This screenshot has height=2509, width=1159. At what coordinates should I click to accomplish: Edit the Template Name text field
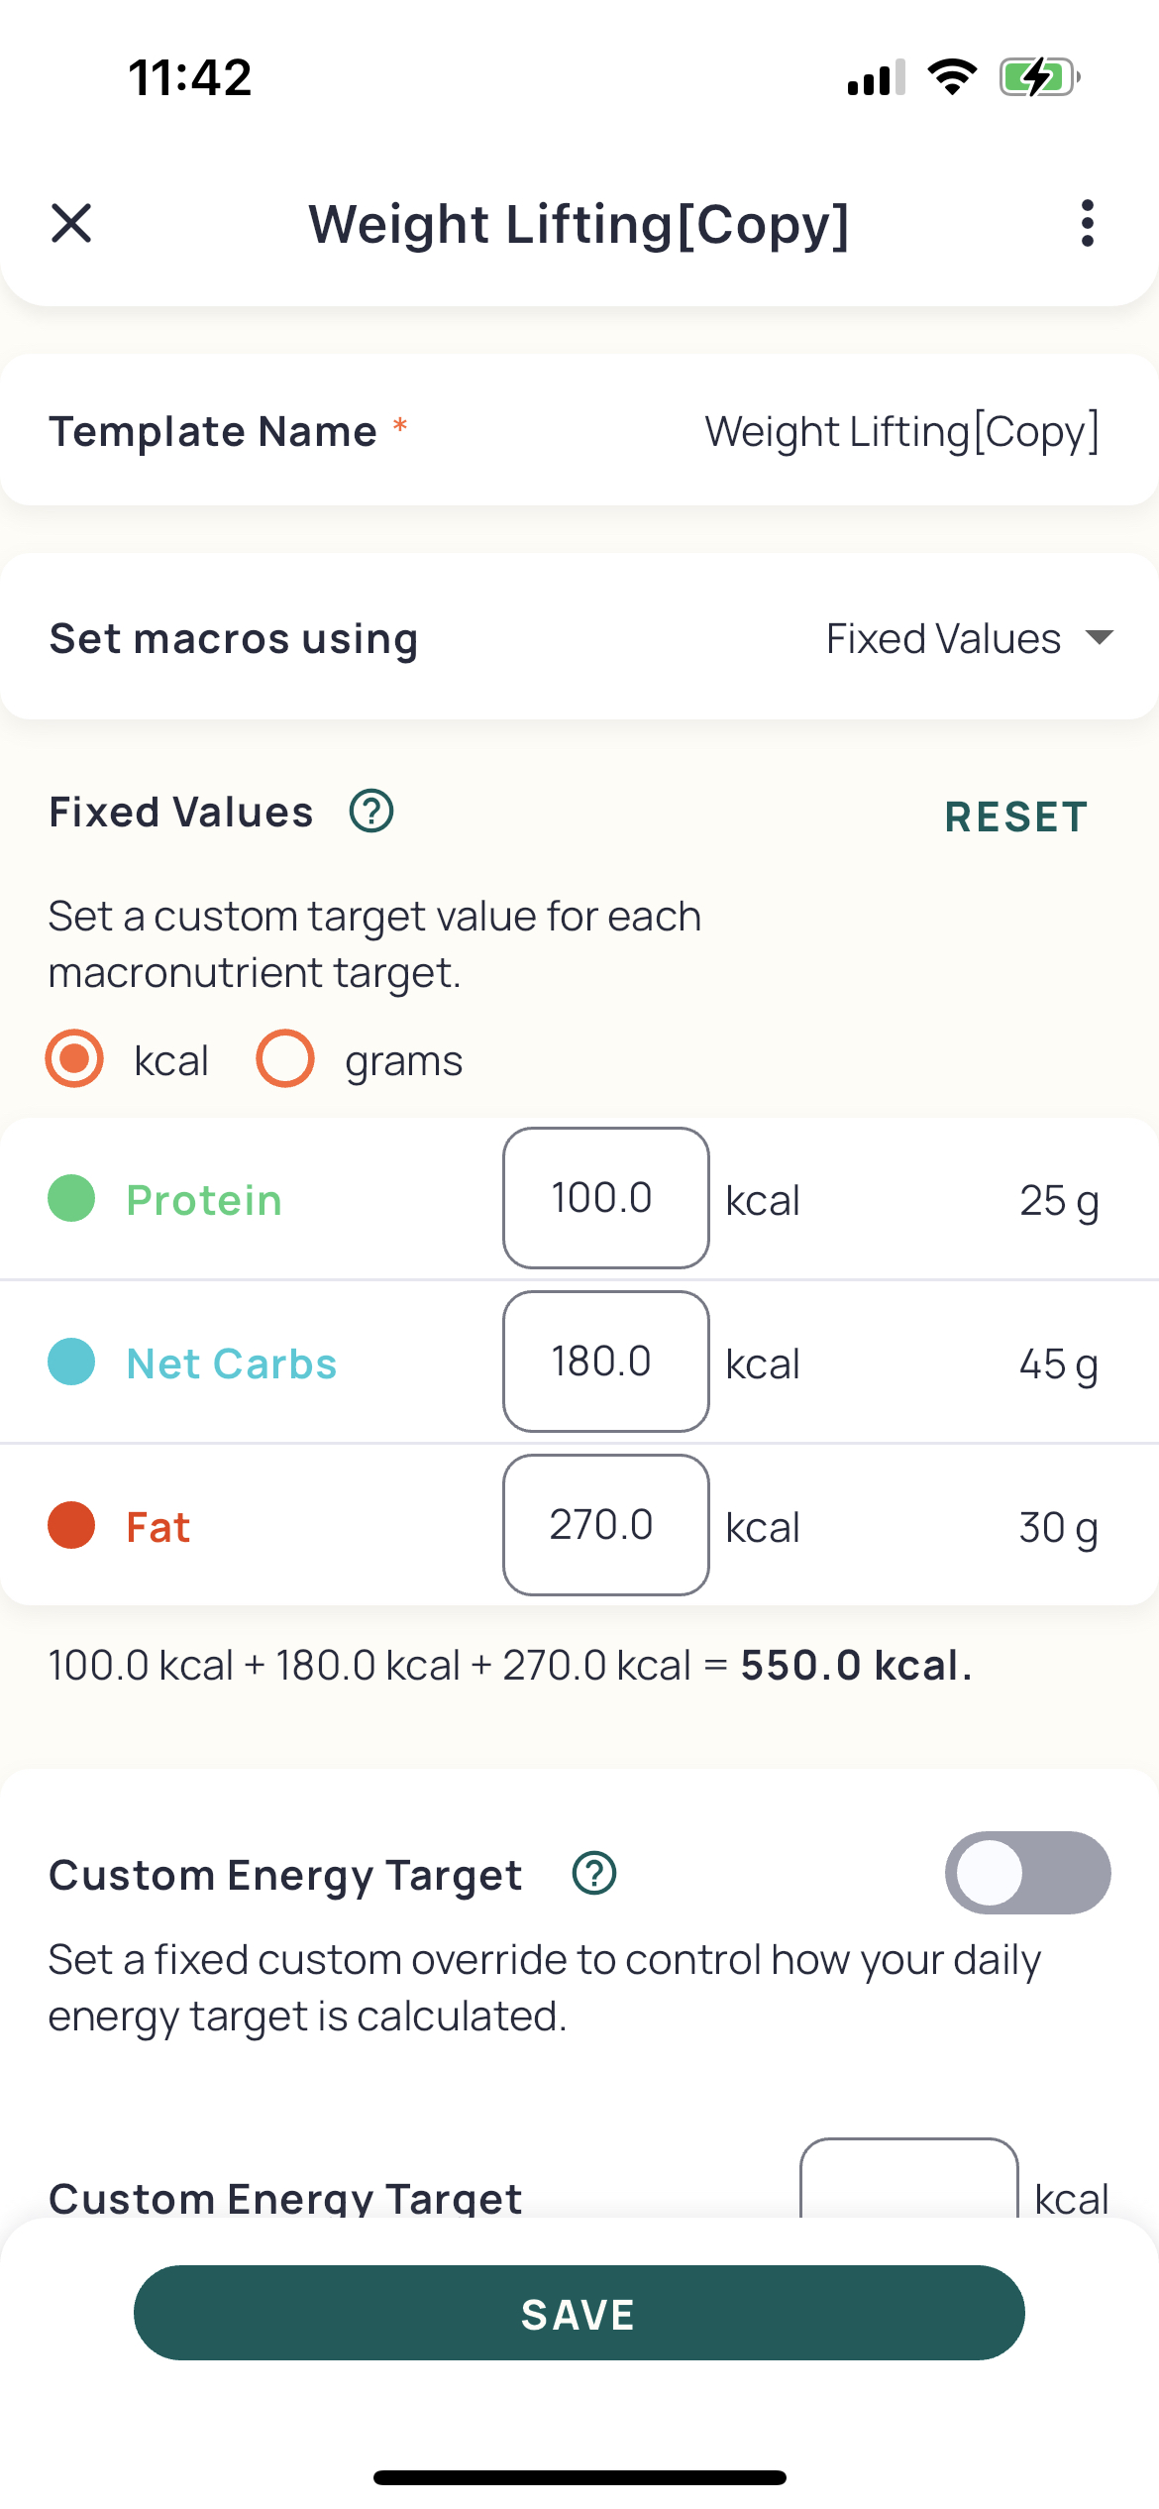901,432
